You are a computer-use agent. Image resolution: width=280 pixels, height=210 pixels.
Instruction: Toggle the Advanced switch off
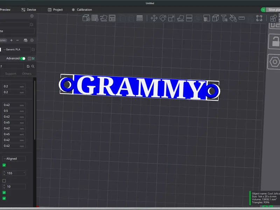[x=23, y=58]
